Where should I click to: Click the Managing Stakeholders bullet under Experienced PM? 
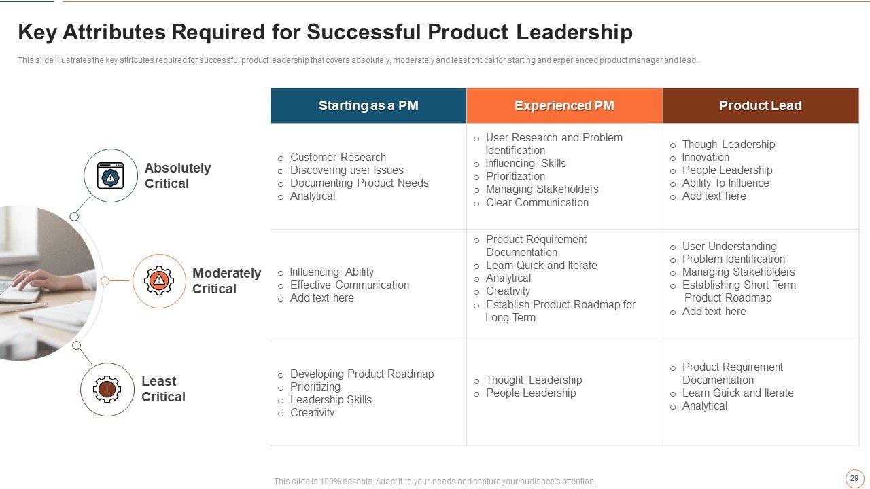(542, 189)
